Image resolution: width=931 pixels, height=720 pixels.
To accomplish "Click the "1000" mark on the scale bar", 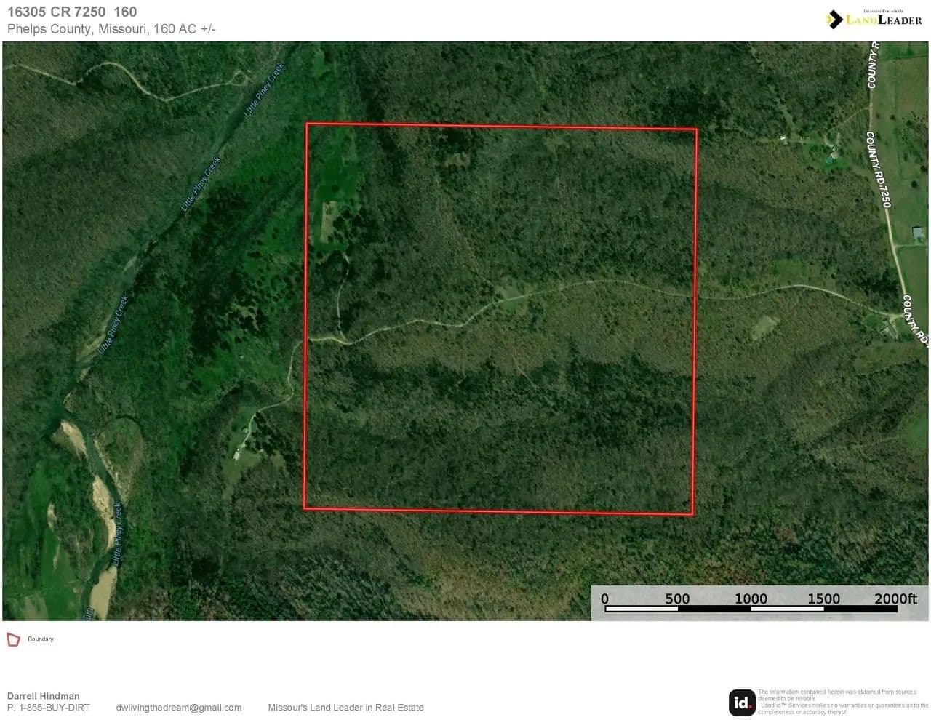I will (x=751, y=599).
